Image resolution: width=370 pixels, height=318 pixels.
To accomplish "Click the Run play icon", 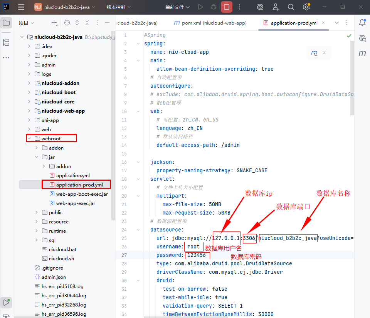I will (x=200, y=7).
